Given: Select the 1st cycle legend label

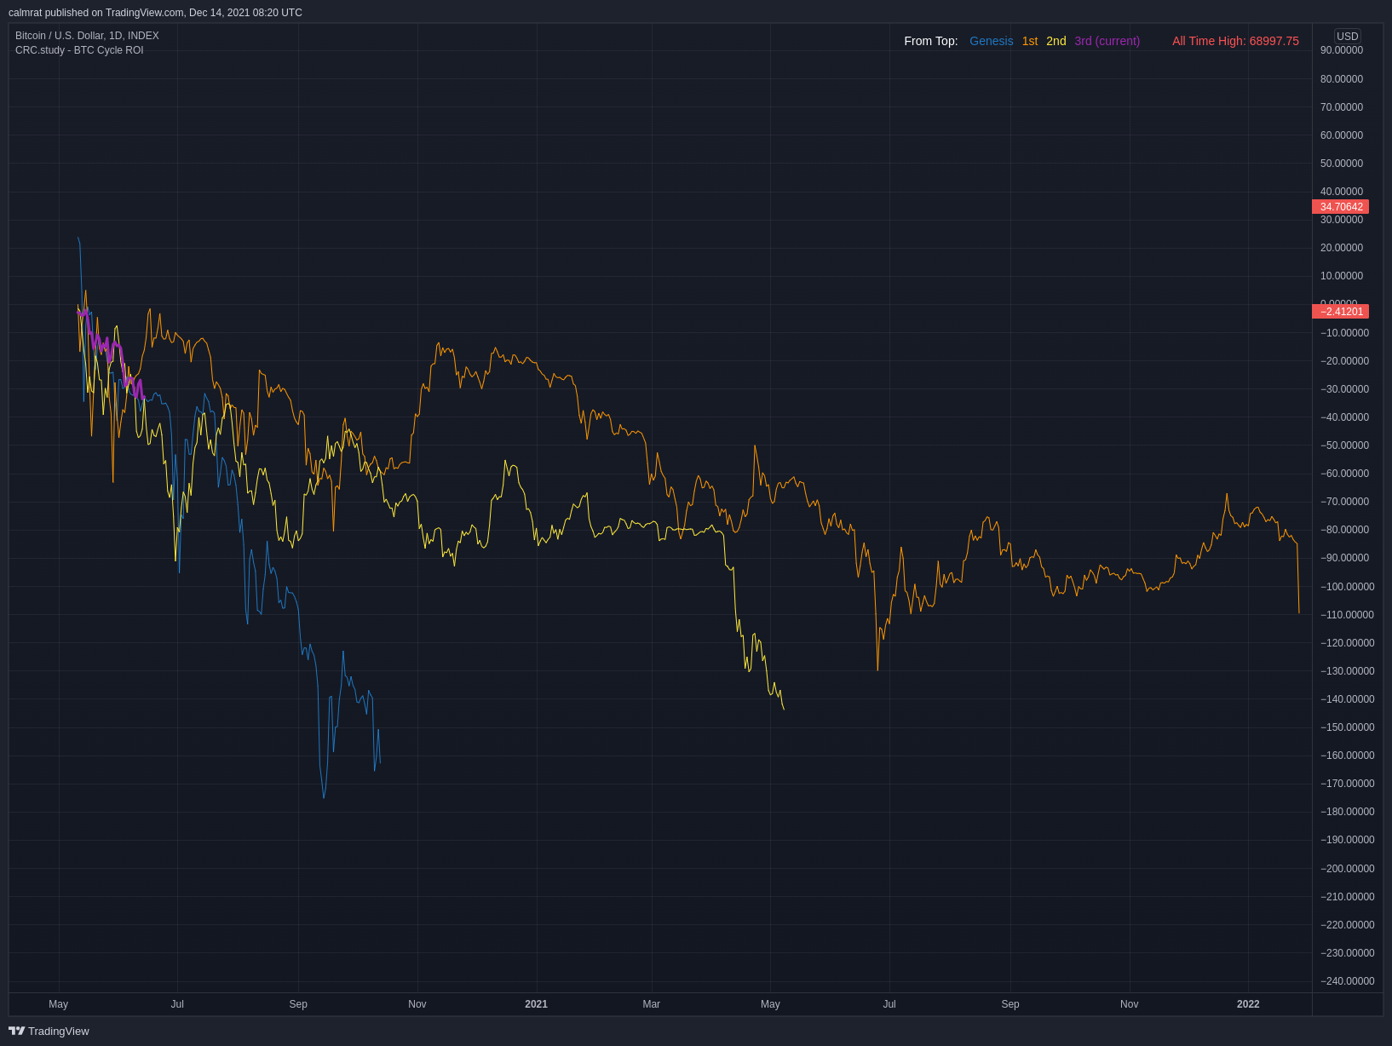Looking at the screenshot, I should [x=1029, y=41].
